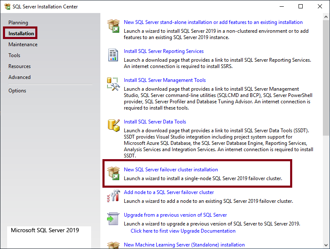Click the 'add a node to an existing' description
330x249 pixels.
coord(208,201)
